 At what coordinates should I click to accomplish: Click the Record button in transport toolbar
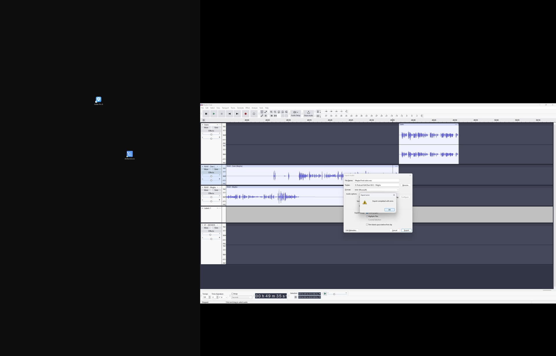[246, 114]
